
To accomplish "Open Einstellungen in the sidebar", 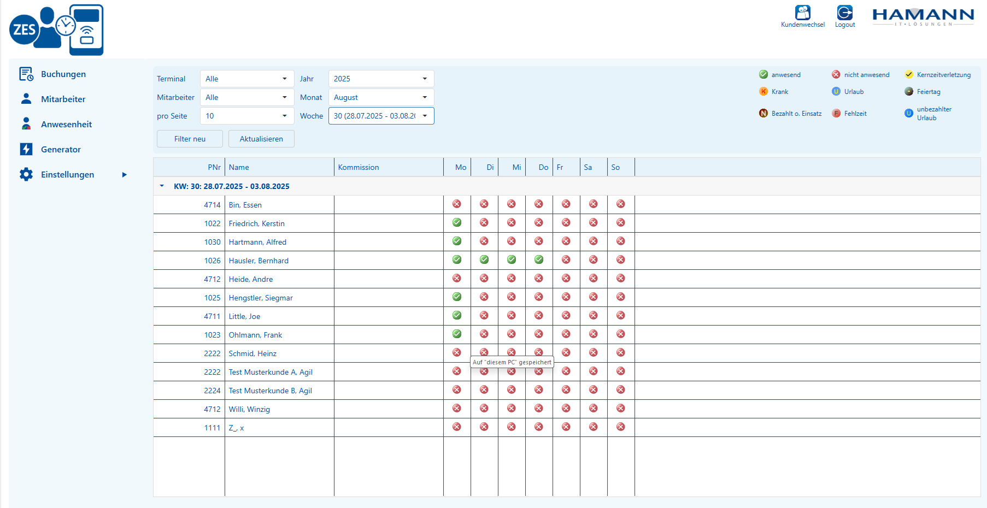I will (68, 174).
